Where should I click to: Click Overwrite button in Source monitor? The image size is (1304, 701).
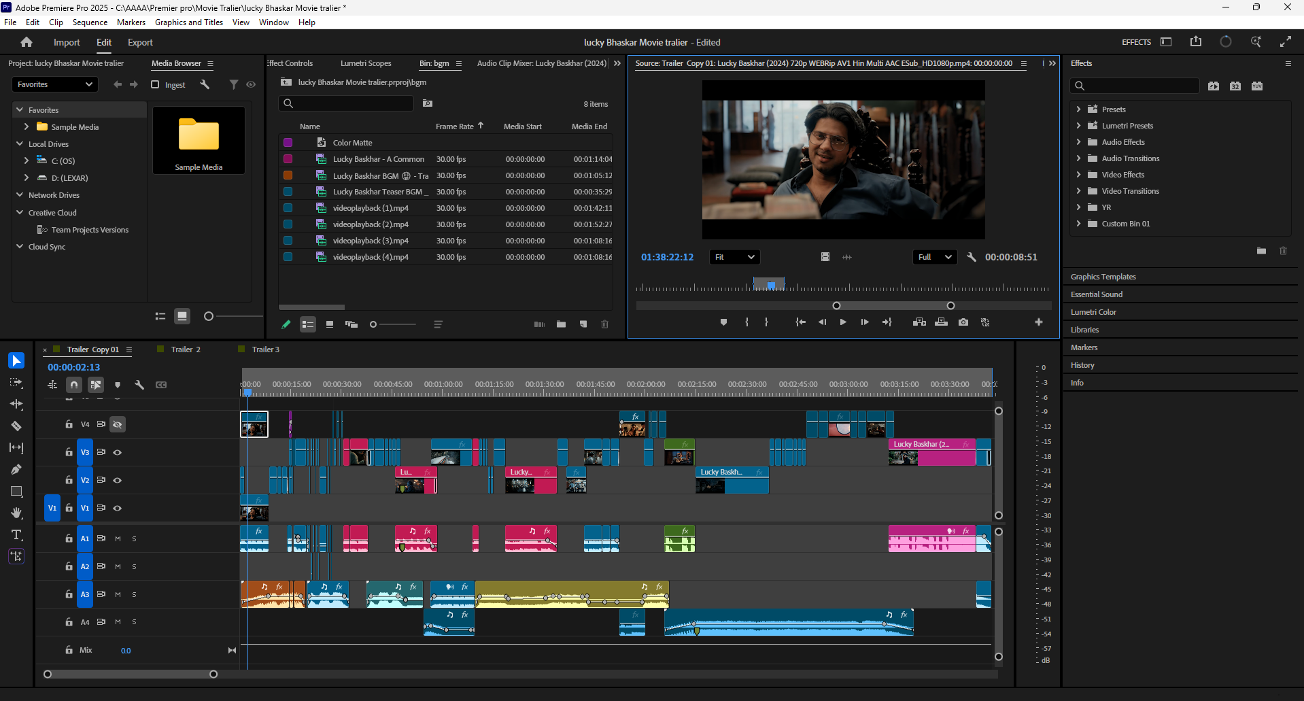[942, 322]
